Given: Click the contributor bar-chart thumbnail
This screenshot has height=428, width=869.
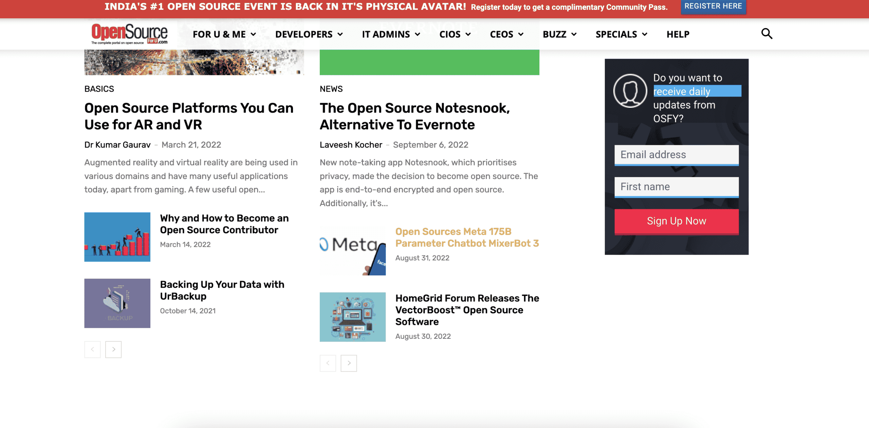Looking at the screenshot, I should pyautogui.click(x=117, y=237).
